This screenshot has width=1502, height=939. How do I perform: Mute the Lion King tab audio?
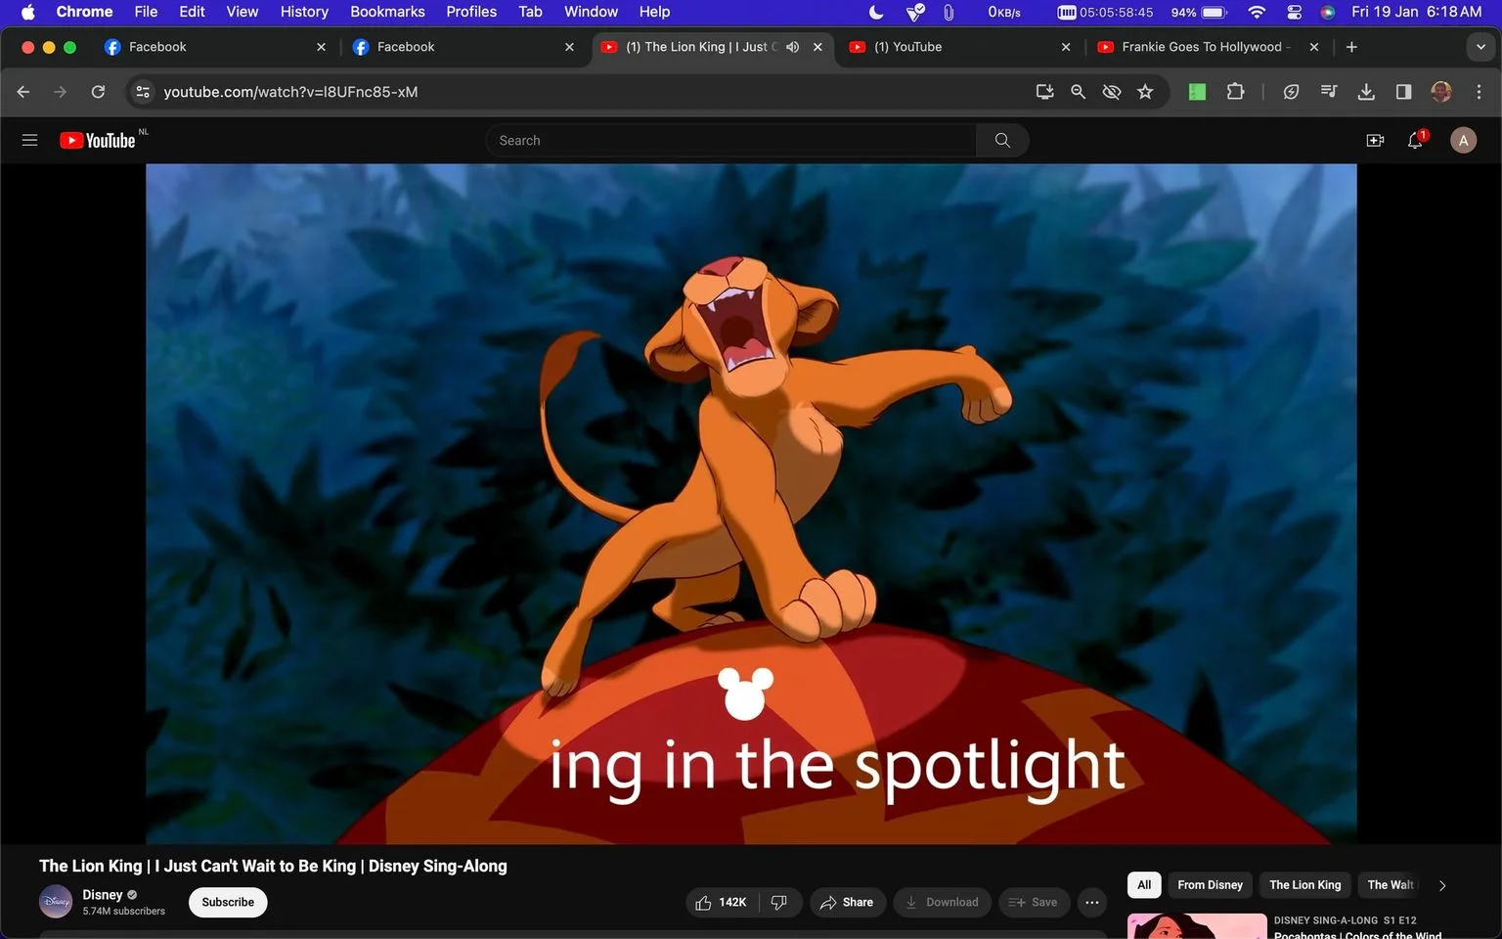pyautogui.click(x=792, y=47)
